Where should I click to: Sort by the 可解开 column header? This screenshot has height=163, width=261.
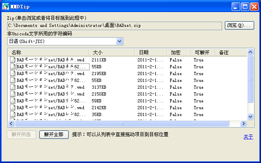[x=203, y=53]
